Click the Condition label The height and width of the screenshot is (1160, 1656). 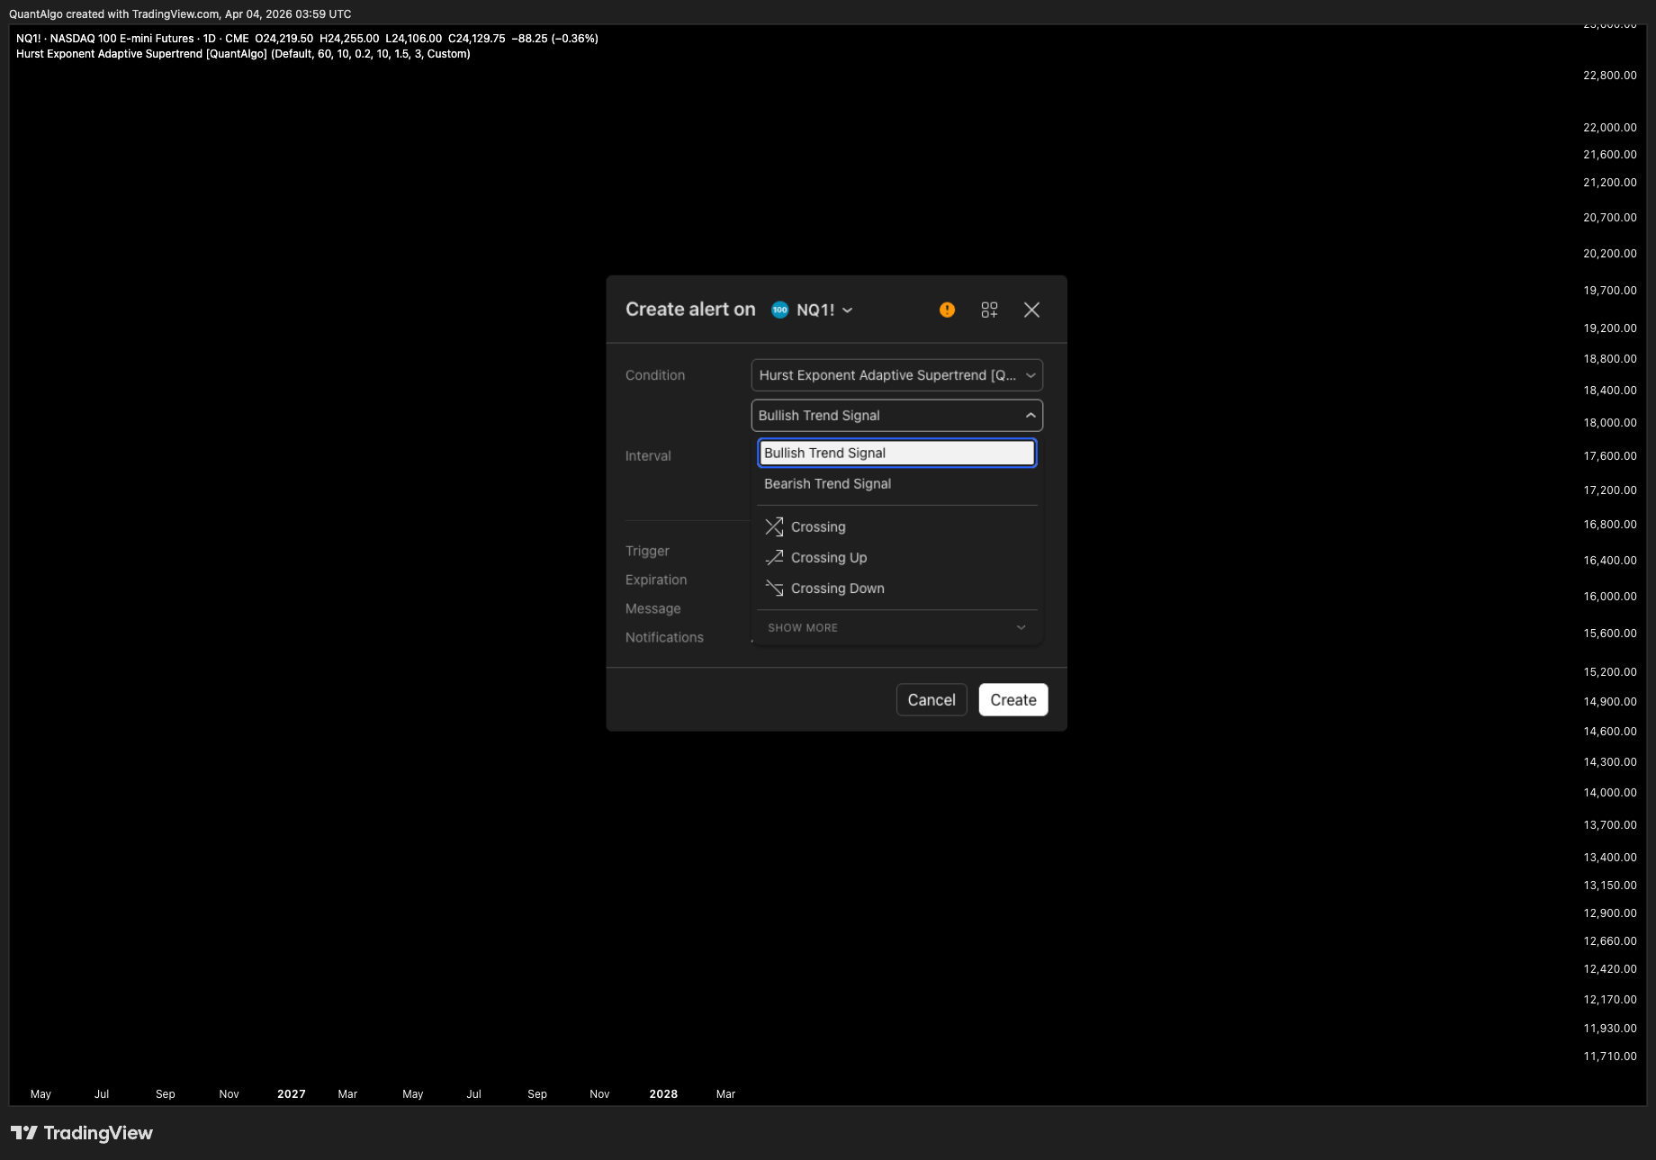click(655, 375)
